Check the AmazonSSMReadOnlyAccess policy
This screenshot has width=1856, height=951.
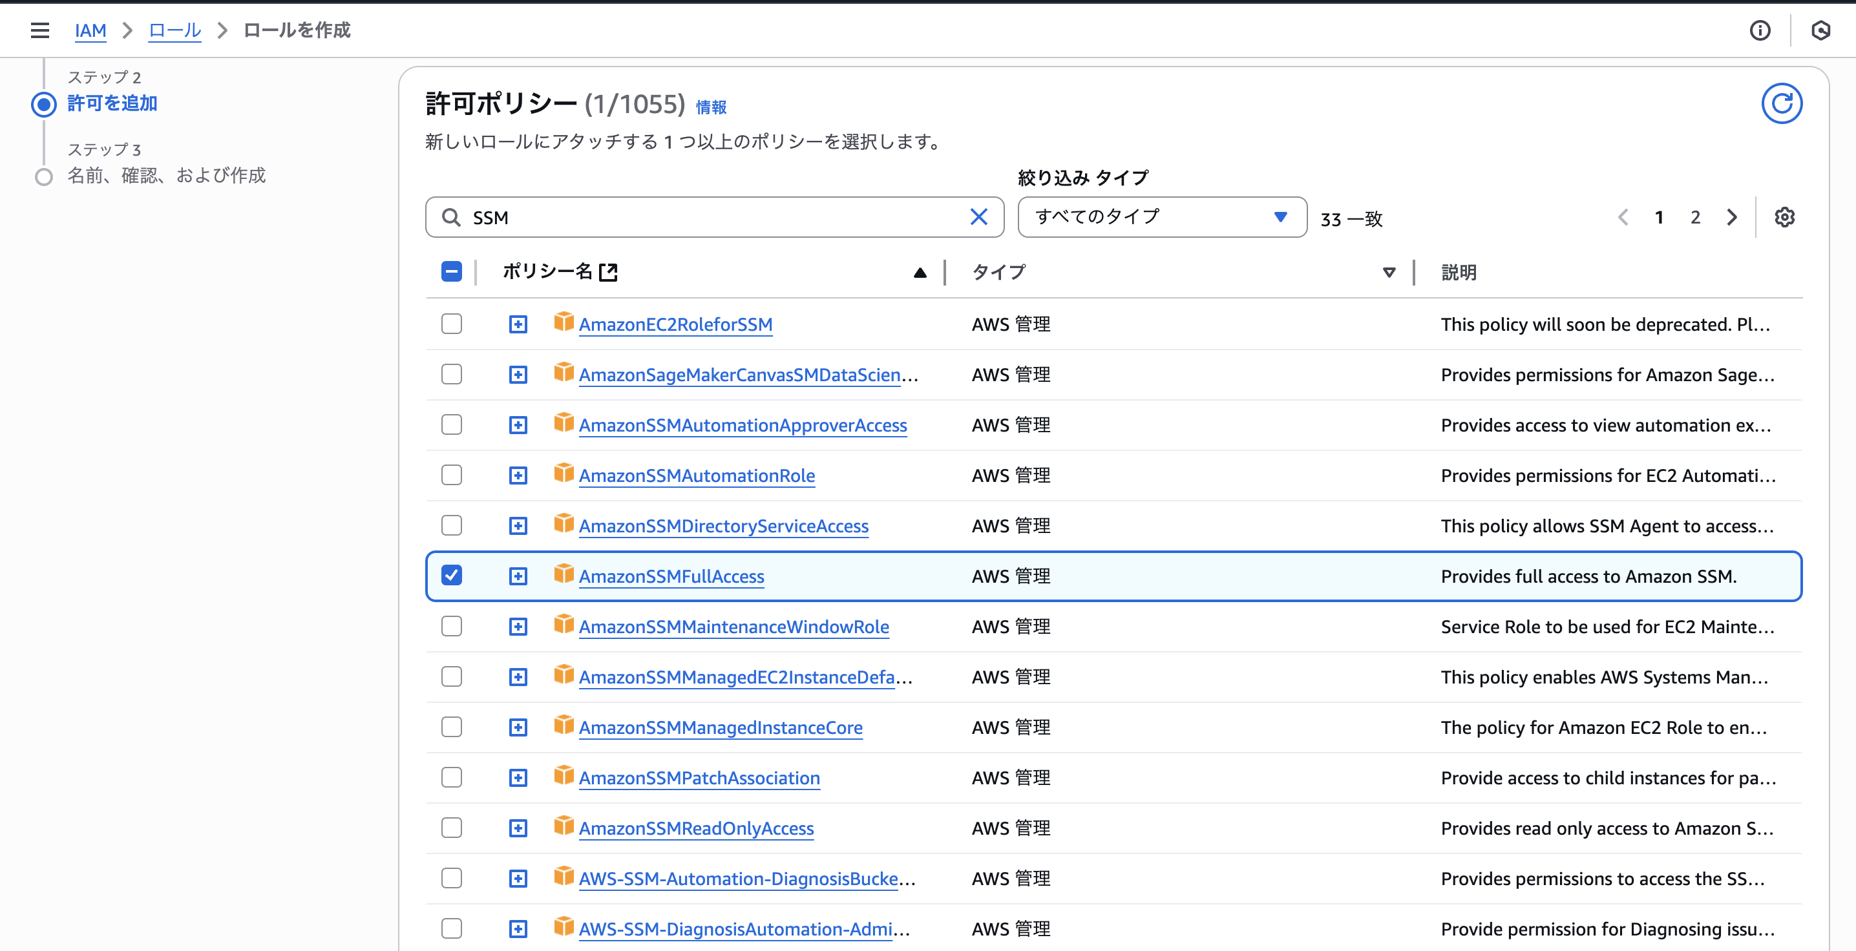pos(452,828)
